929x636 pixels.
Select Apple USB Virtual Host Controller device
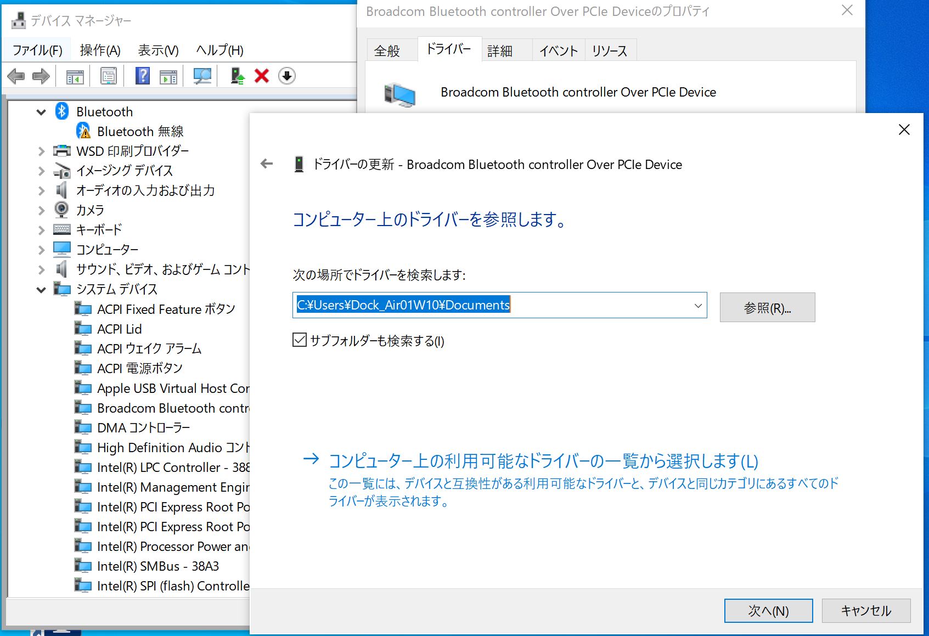coord(173,388)
